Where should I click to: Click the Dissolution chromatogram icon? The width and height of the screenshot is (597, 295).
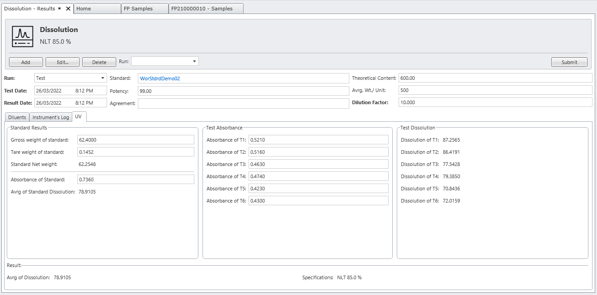(23, 37)
